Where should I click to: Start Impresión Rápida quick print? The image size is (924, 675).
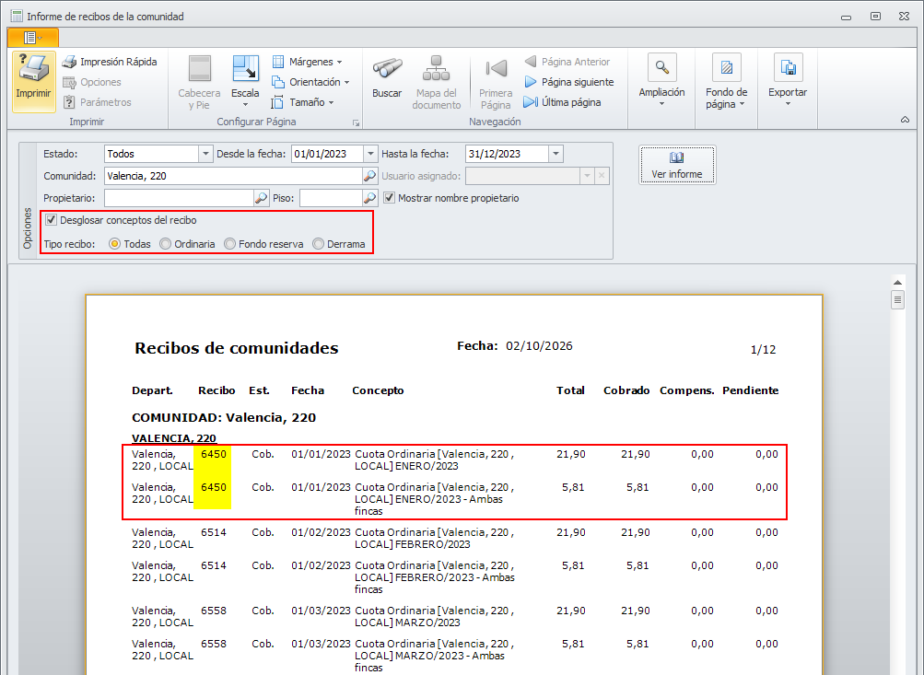(110, 62)
